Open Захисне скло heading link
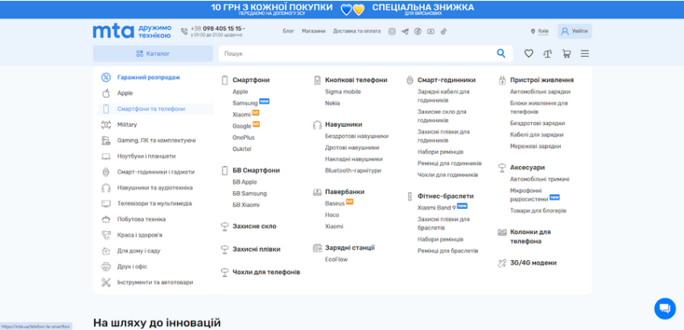Viewport: 684px width, 330px height. (x=254, y=226)
